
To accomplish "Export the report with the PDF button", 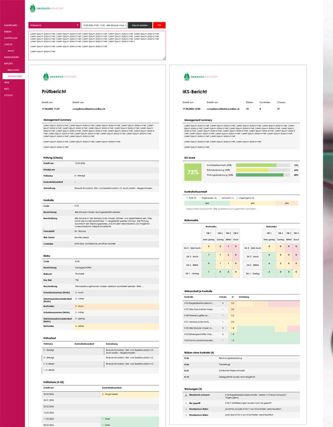I will pos(159,25).
